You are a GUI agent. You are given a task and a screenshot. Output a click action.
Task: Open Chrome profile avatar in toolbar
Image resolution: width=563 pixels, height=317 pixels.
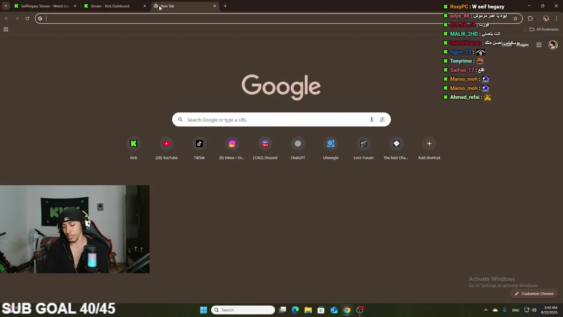[x=546, y=18]
